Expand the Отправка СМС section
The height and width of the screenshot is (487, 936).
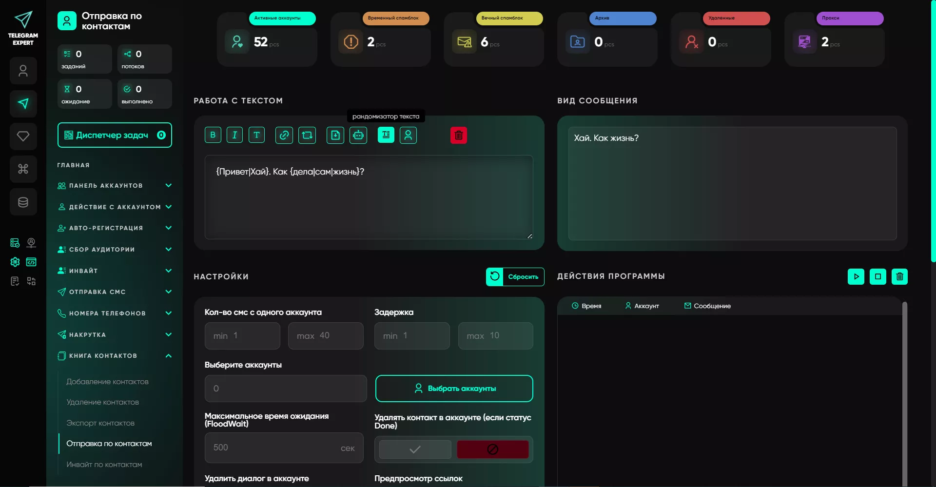[115, 292]
